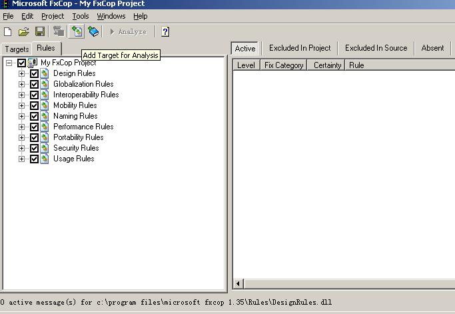Expand the Security Rules node
The height and width of the screenshot is (314, 455).
21,148
